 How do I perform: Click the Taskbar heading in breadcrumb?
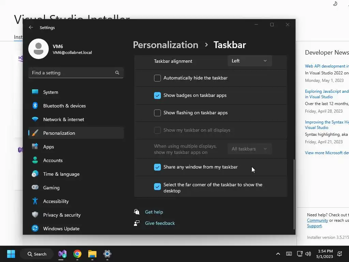click(x=230, y=45)
